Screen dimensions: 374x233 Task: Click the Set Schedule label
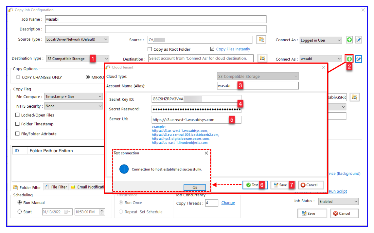(151, 212)
